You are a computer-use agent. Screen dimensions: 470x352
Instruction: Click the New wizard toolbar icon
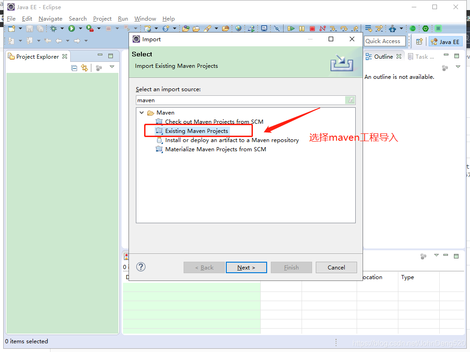click(11, 28)
